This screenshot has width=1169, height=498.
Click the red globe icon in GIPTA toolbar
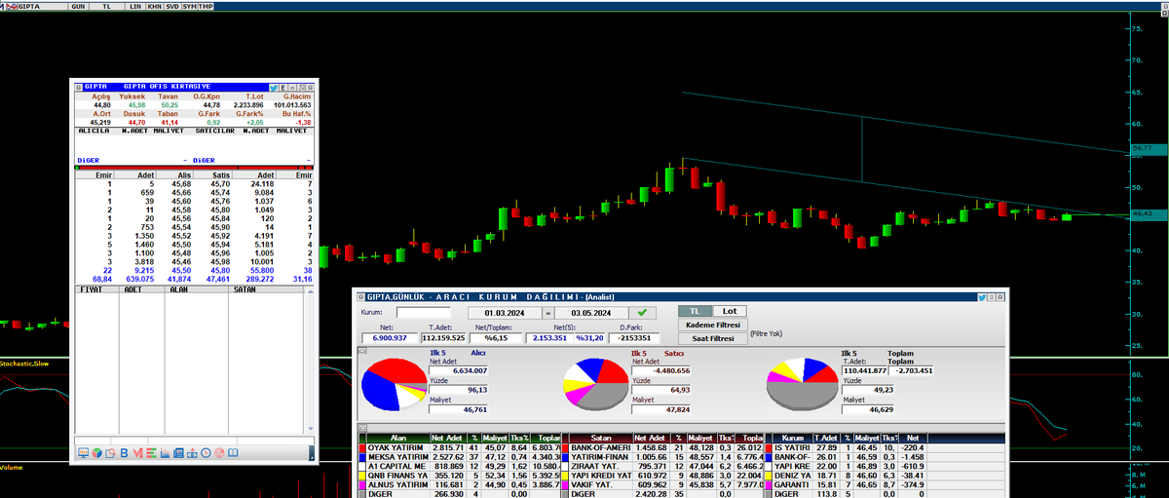219,453
